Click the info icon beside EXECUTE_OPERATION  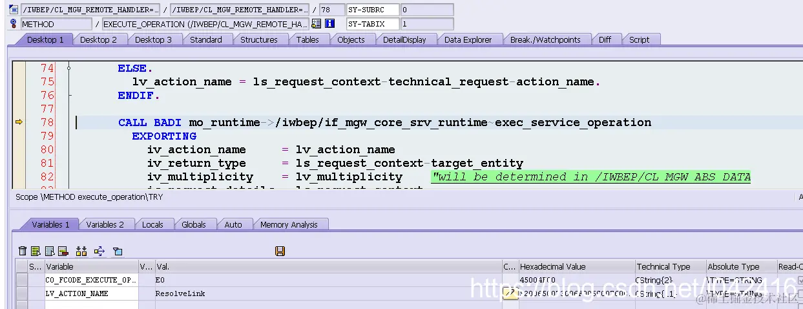point(330,24)
